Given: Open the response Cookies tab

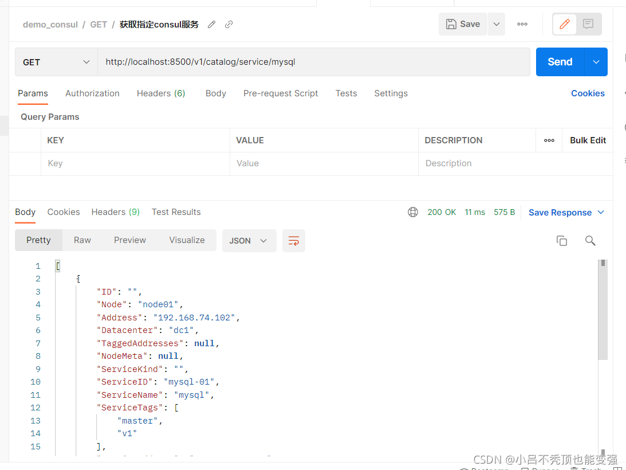Looking at the screenshot, I should 64,212.
